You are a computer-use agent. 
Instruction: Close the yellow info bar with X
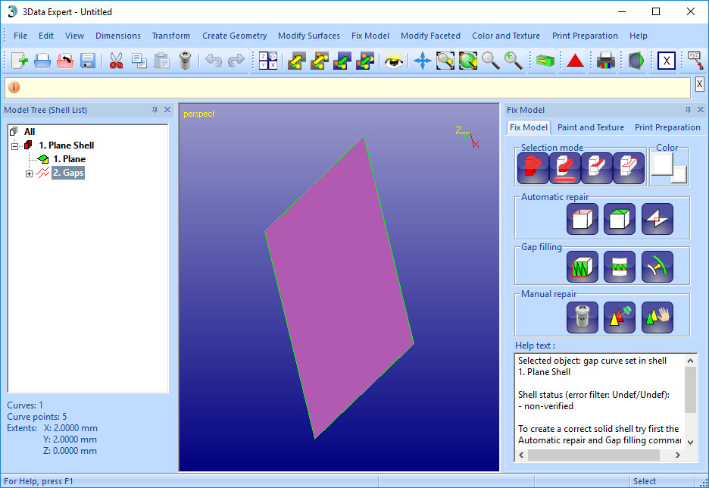699,84
